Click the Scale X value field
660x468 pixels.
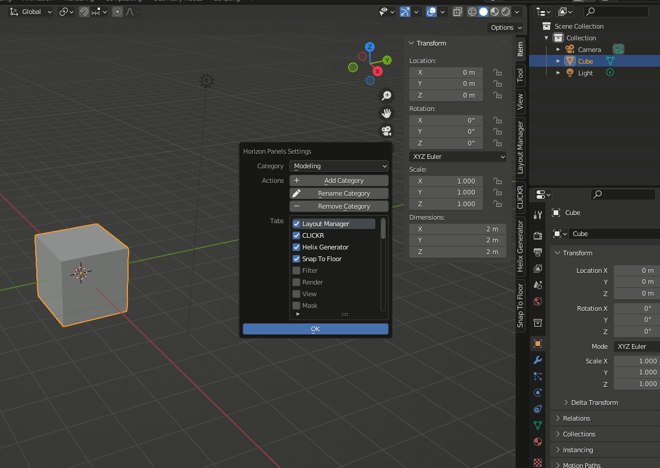click(446, 181)
